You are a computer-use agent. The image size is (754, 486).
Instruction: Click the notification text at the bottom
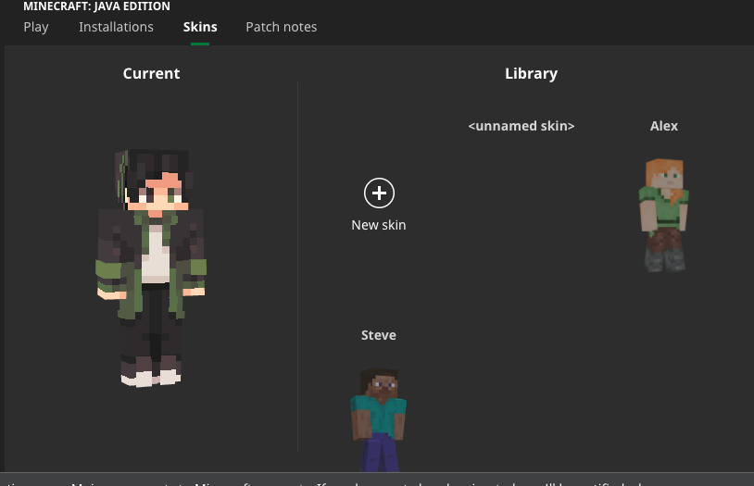click(371, 480)
